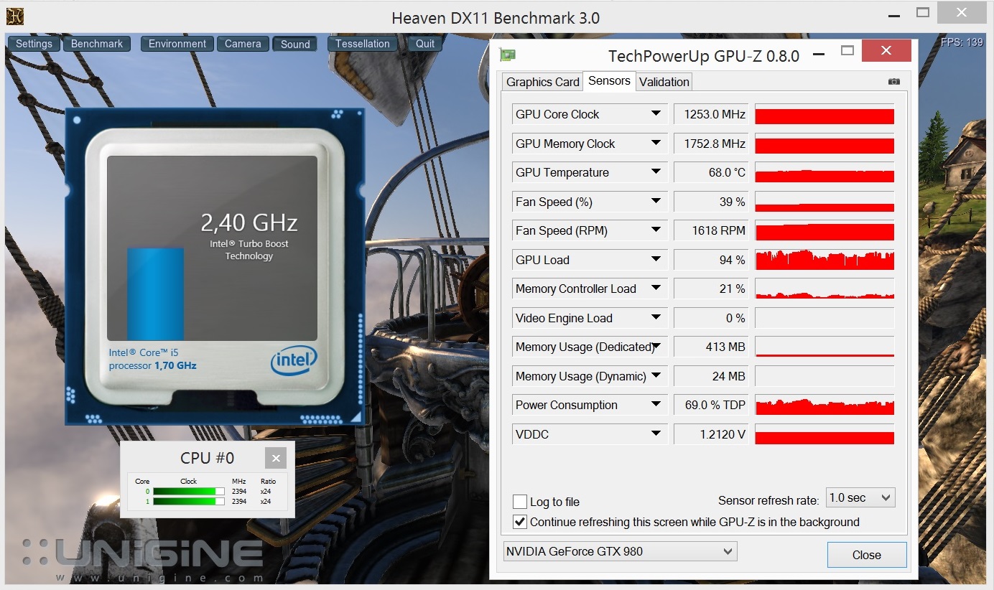The image size is (994, 590).
Task: Click the Power Consumption history graph
Action: (x=825, y=405)
